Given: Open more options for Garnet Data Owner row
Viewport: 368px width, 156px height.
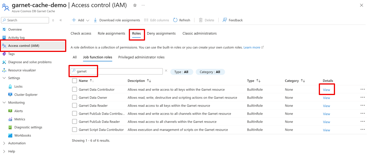Looking at the screenshot, I should [362, 98].
